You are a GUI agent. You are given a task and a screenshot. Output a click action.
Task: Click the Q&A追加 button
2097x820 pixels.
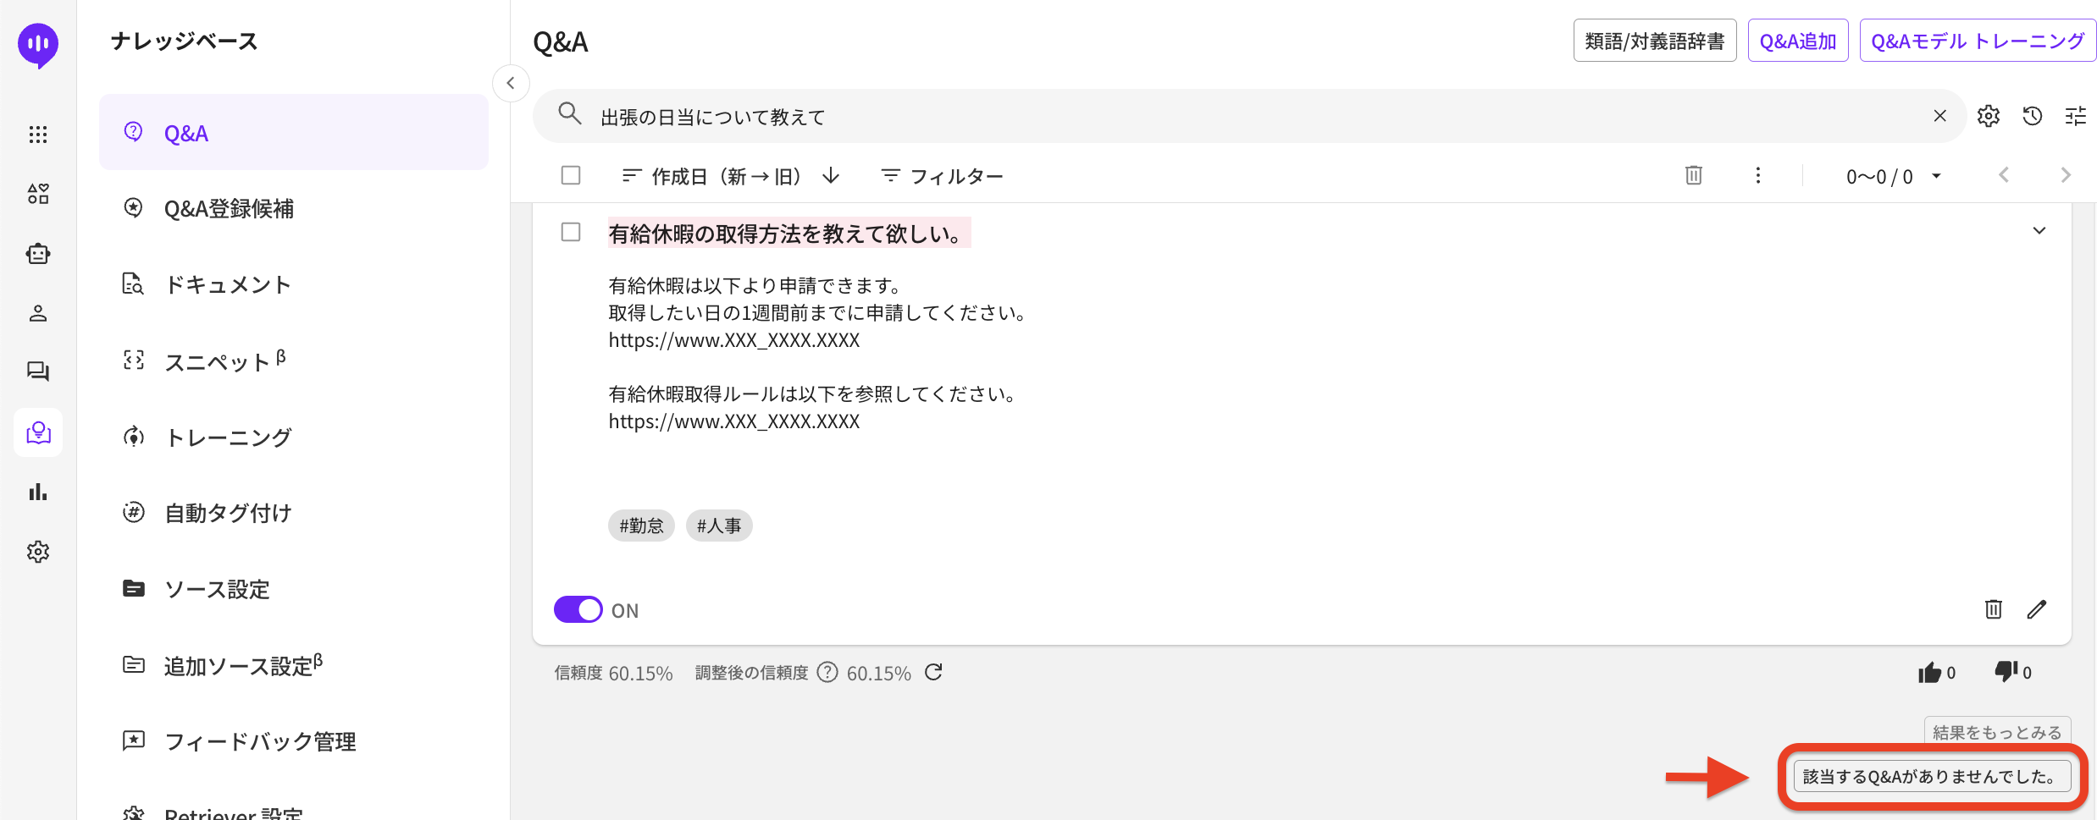tap(1797, 41)
